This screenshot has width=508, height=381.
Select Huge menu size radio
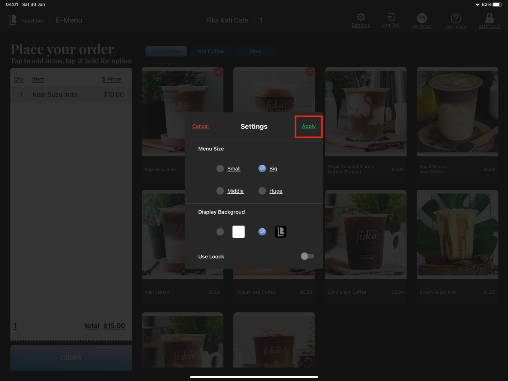coord(262,191)
